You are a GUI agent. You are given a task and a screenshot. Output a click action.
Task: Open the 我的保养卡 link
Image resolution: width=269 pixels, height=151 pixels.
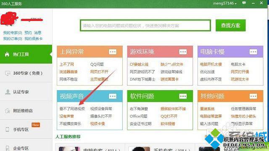coord(33,39)
